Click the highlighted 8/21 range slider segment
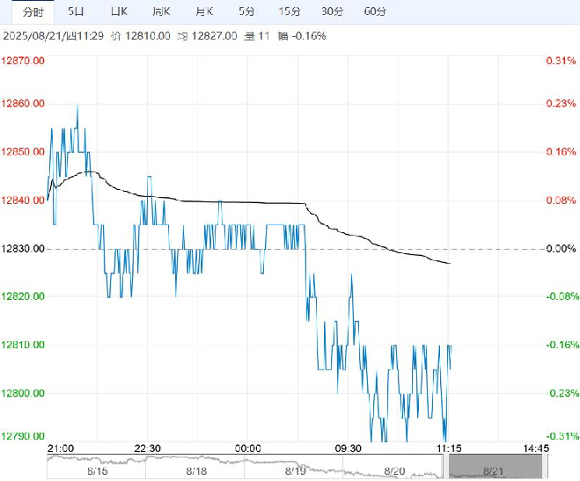Image resolution: width=580 pixels, height=481 pixels. pyautogui.click(x=496, y=467)
